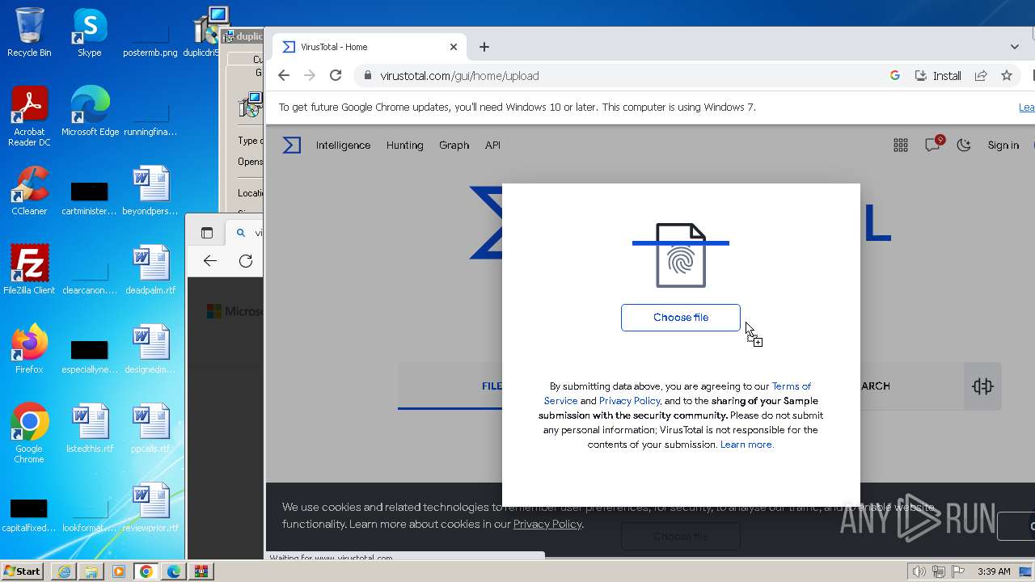
Task: Select deadpalm.rtf file on desktop
Action: tap(150, 270)
